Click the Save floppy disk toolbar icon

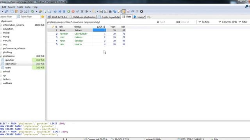(x=101, y=11)
